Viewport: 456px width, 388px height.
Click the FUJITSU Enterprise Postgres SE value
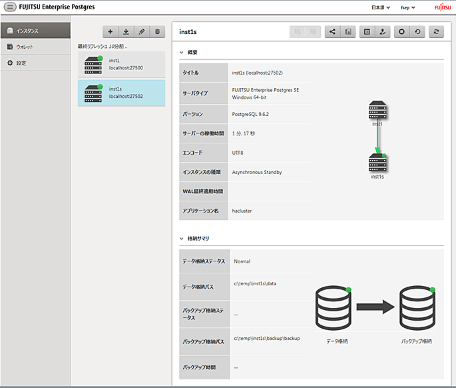(x=266, y=90)
